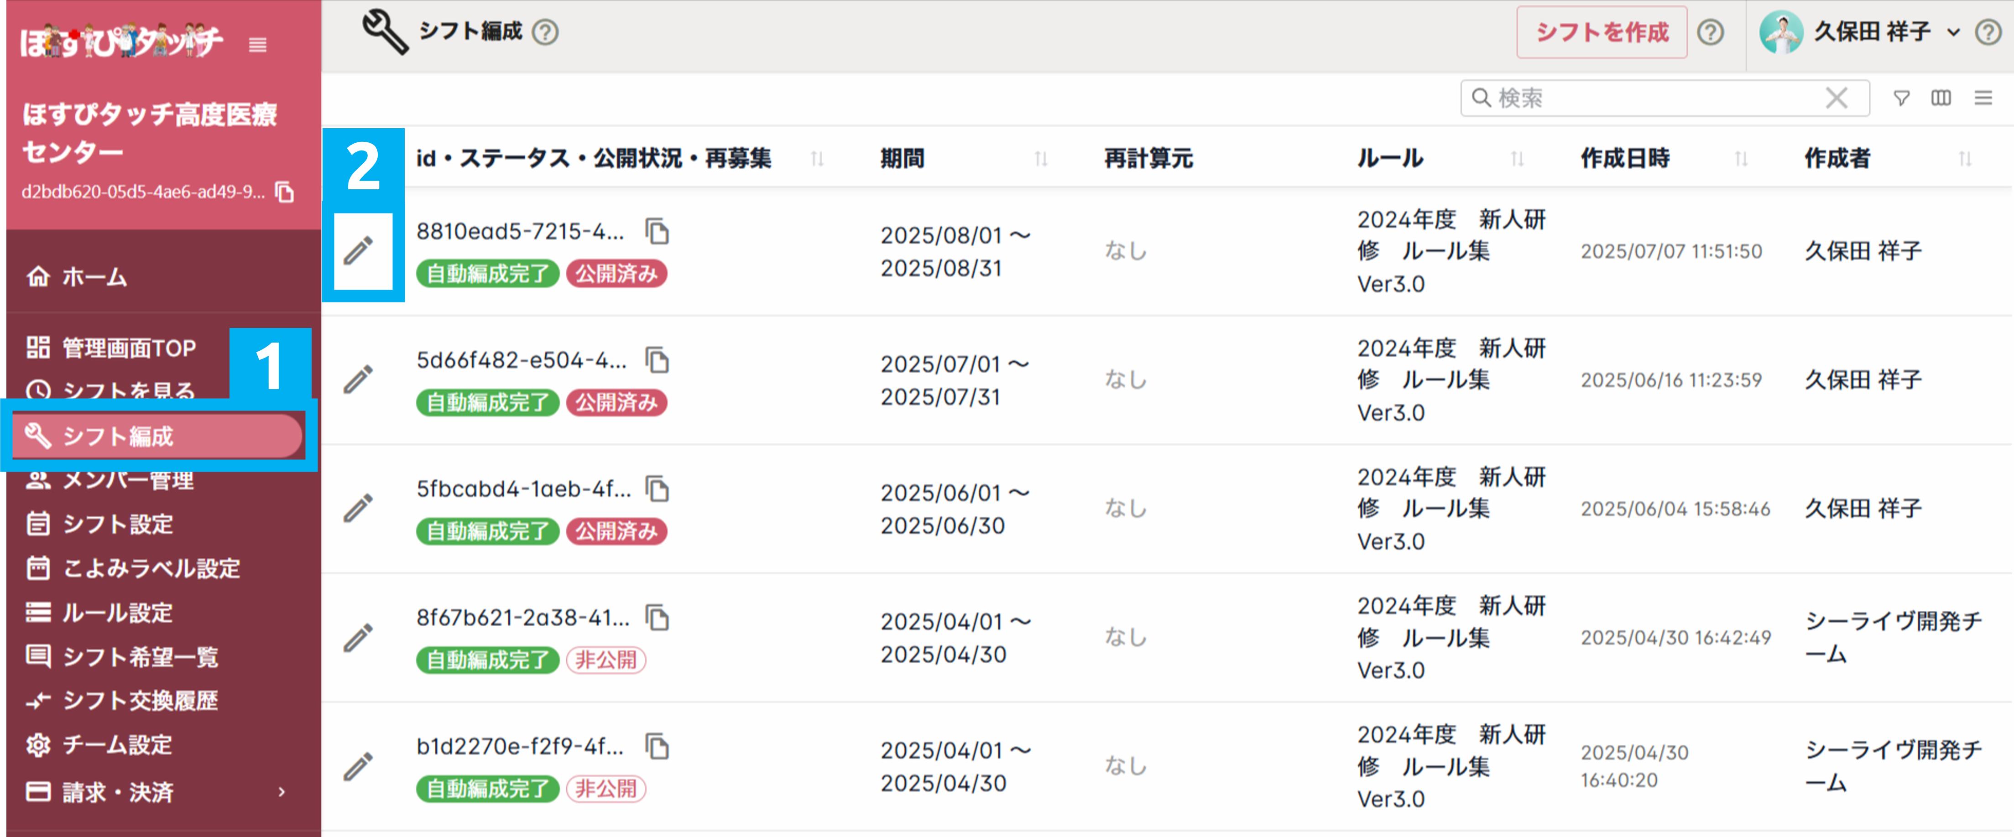Screen dimensions: 2014x837
Task: Open the filter funnel icon beside the search box
Action: 1901,98
